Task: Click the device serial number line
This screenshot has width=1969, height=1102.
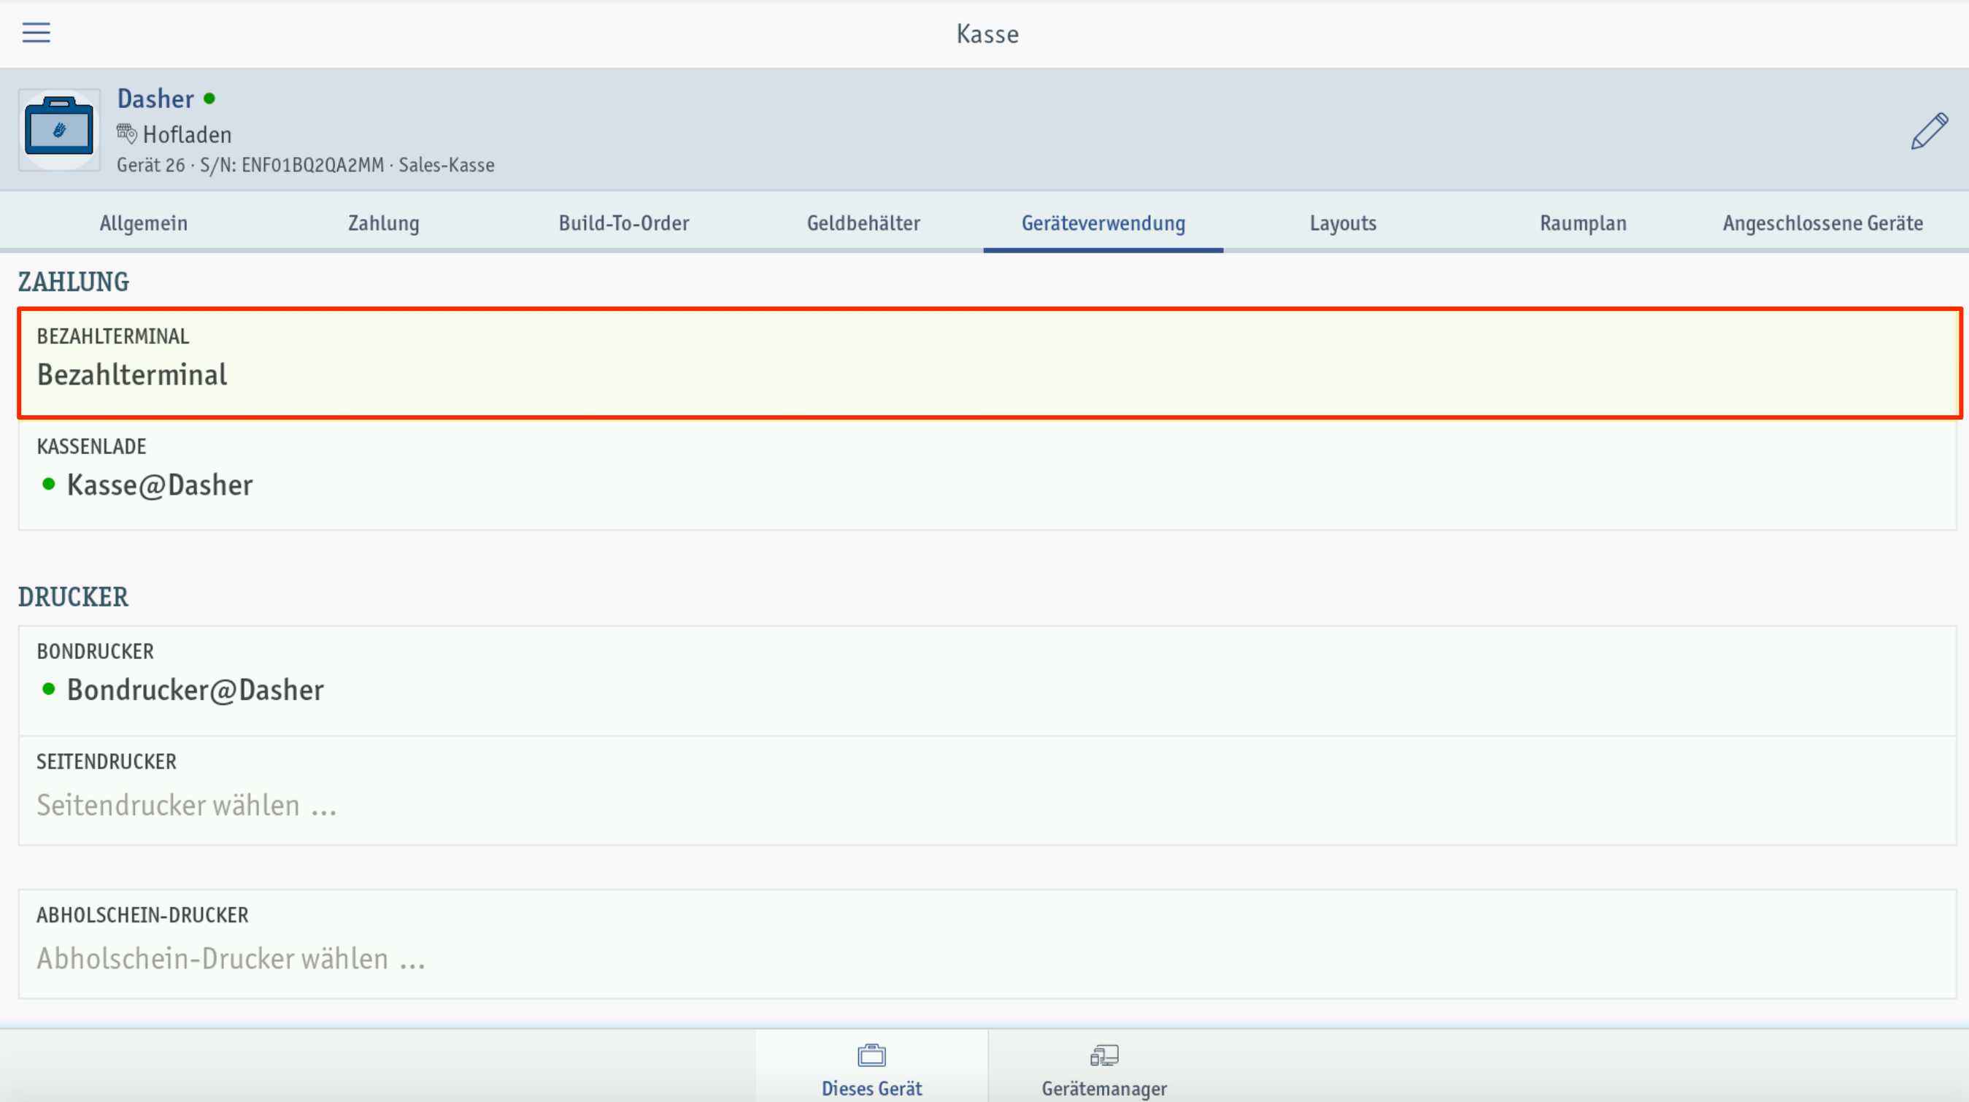Action: click(x=306, y=165)
